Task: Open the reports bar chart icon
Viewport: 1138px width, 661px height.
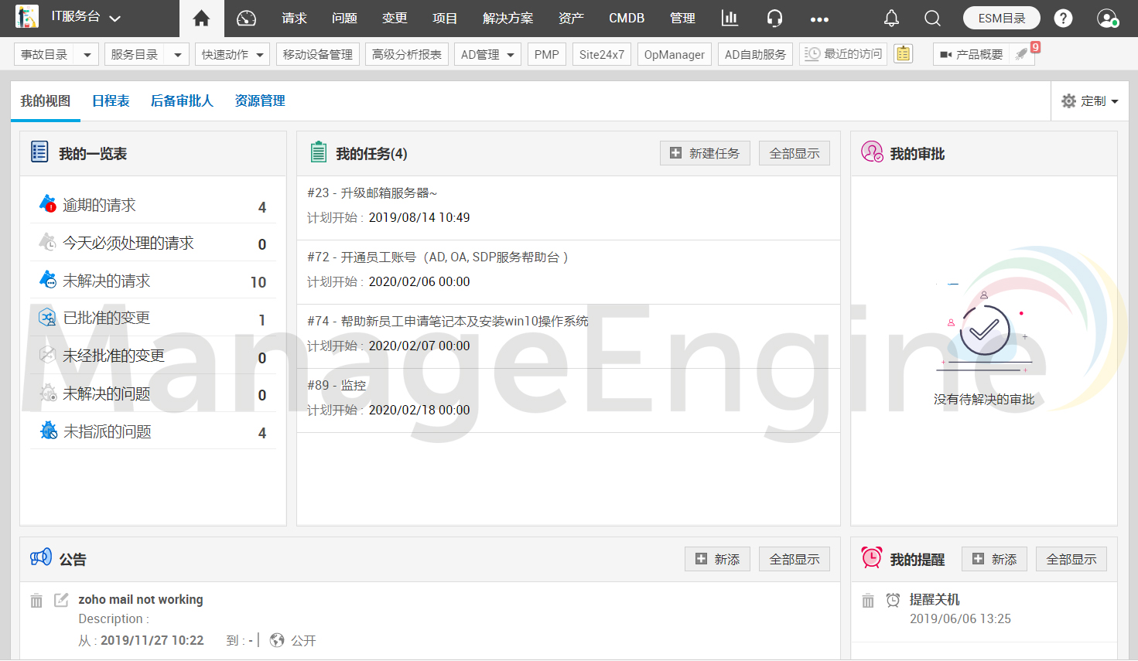Action: point(730,19)
